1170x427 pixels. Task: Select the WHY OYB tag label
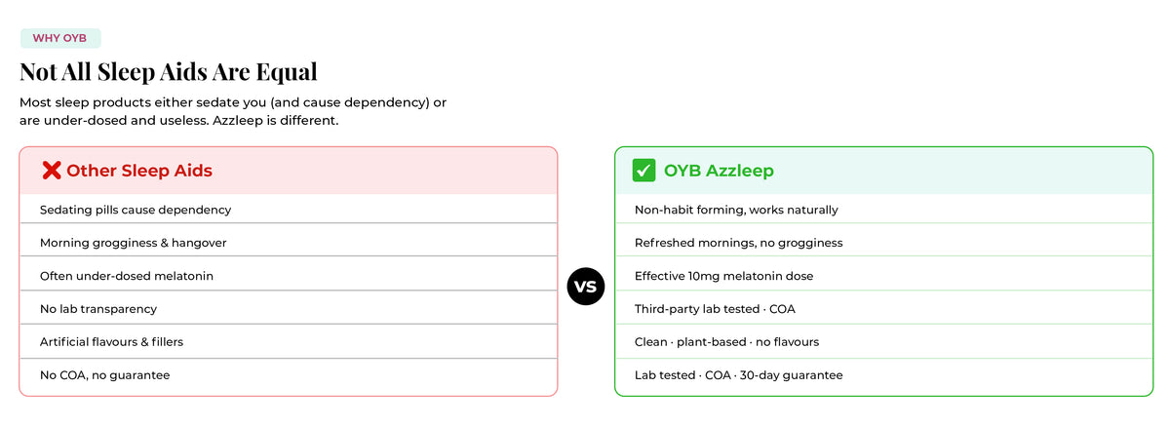(x=60, y=38)
